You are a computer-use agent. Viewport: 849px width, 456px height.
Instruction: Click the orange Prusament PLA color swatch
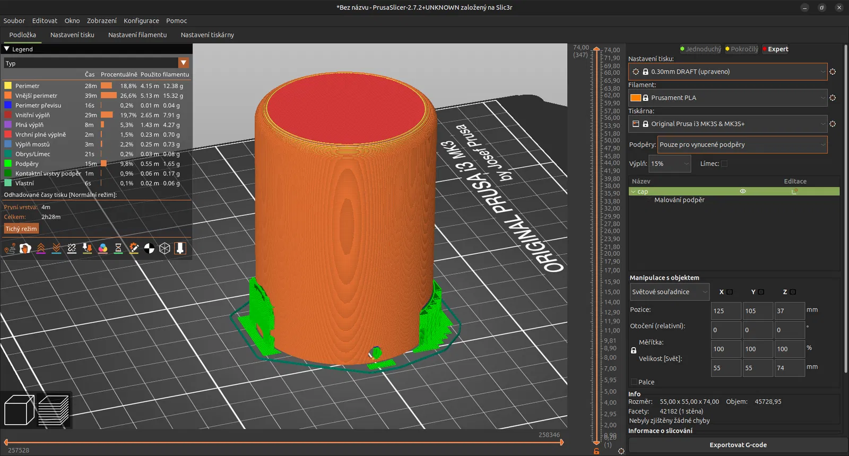635,98
